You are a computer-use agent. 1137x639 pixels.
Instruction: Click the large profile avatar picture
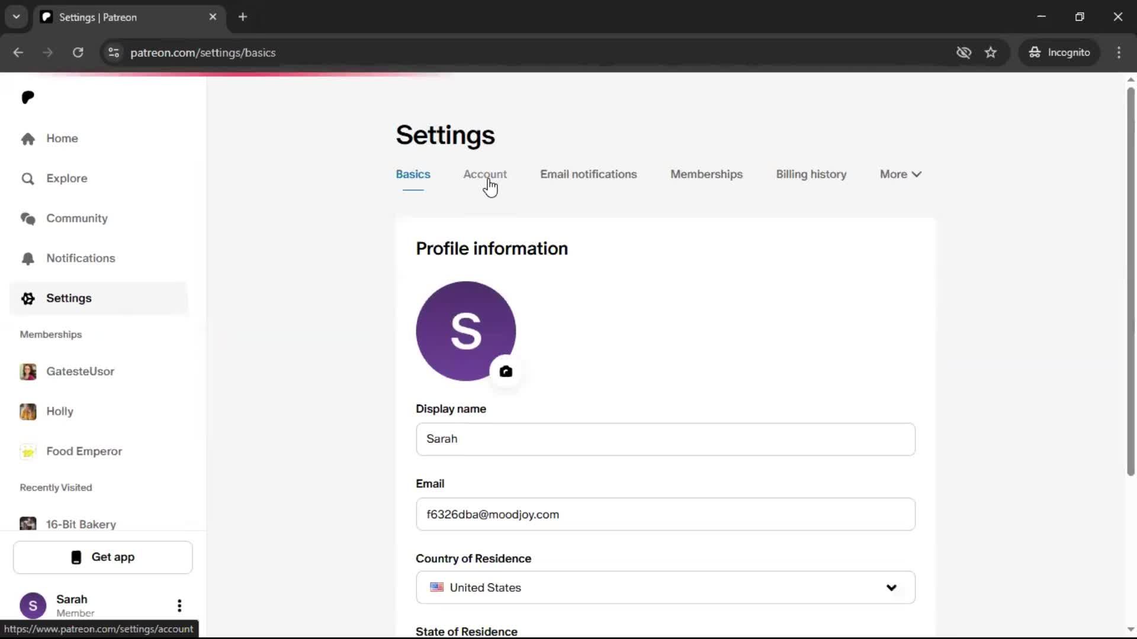(x=466, y=331)
